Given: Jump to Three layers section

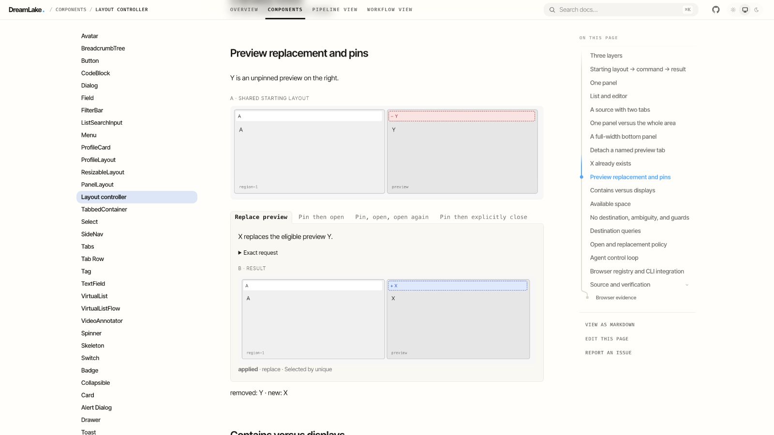Looking at the screenshot, I should (x=606, y=56).
